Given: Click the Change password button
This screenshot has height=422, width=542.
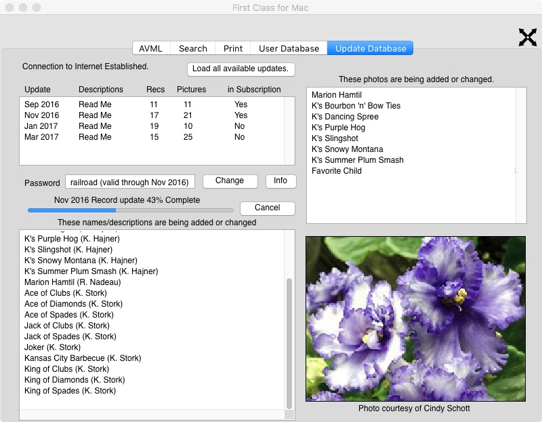Looking at the screenshot, I should pos(230,181).
